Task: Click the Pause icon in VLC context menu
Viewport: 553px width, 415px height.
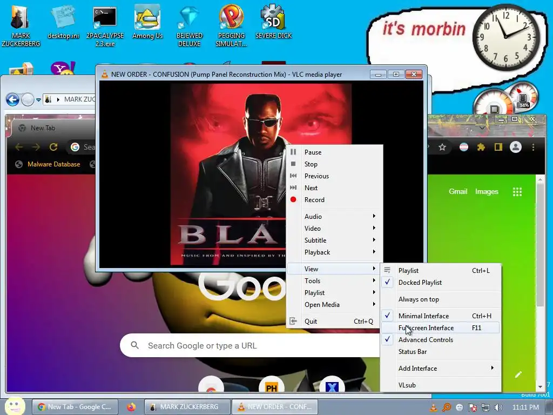Action: (x=293, y=152)
